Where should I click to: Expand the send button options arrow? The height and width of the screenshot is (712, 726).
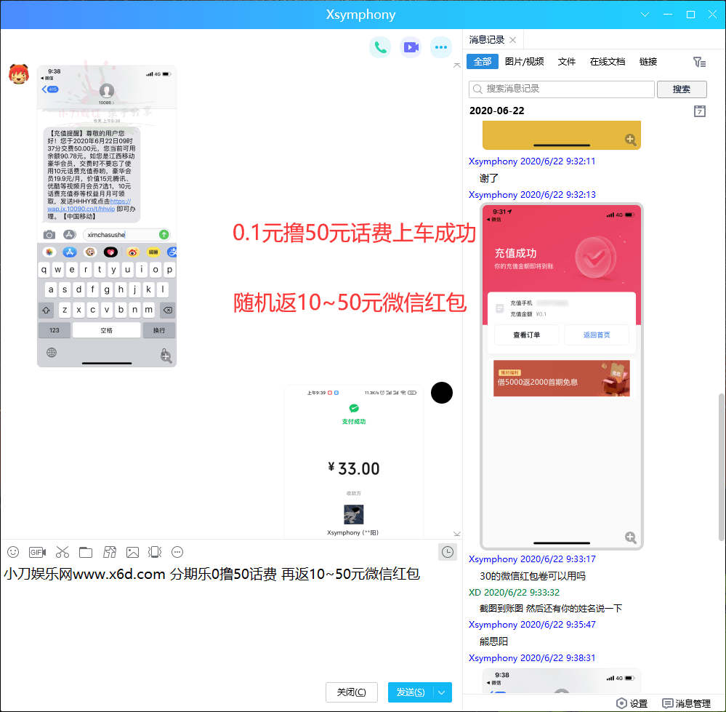point(442,692)
